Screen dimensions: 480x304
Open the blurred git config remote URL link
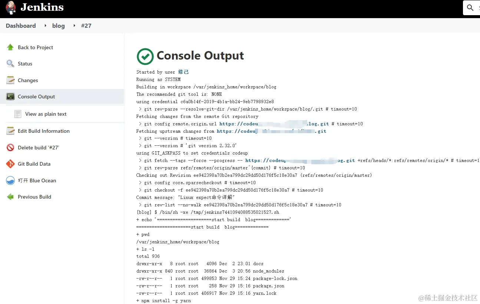pyautogui.click(x=274, y=124)
